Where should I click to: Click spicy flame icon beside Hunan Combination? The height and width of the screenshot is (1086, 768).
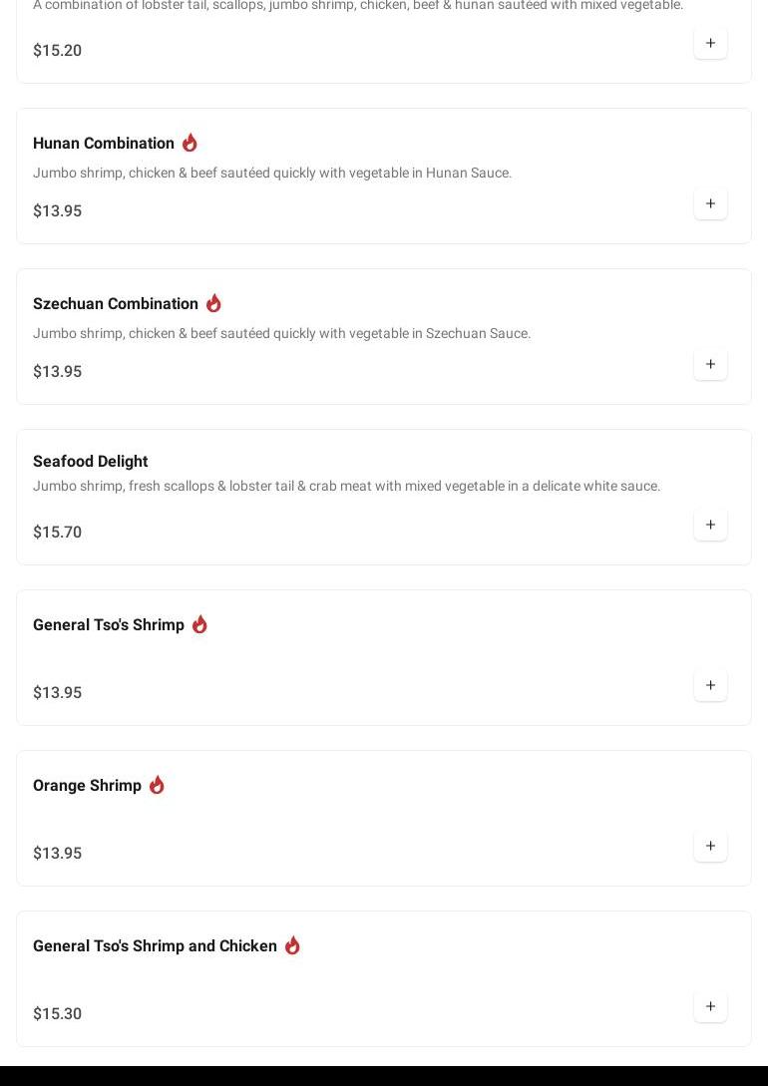(190, 143)
